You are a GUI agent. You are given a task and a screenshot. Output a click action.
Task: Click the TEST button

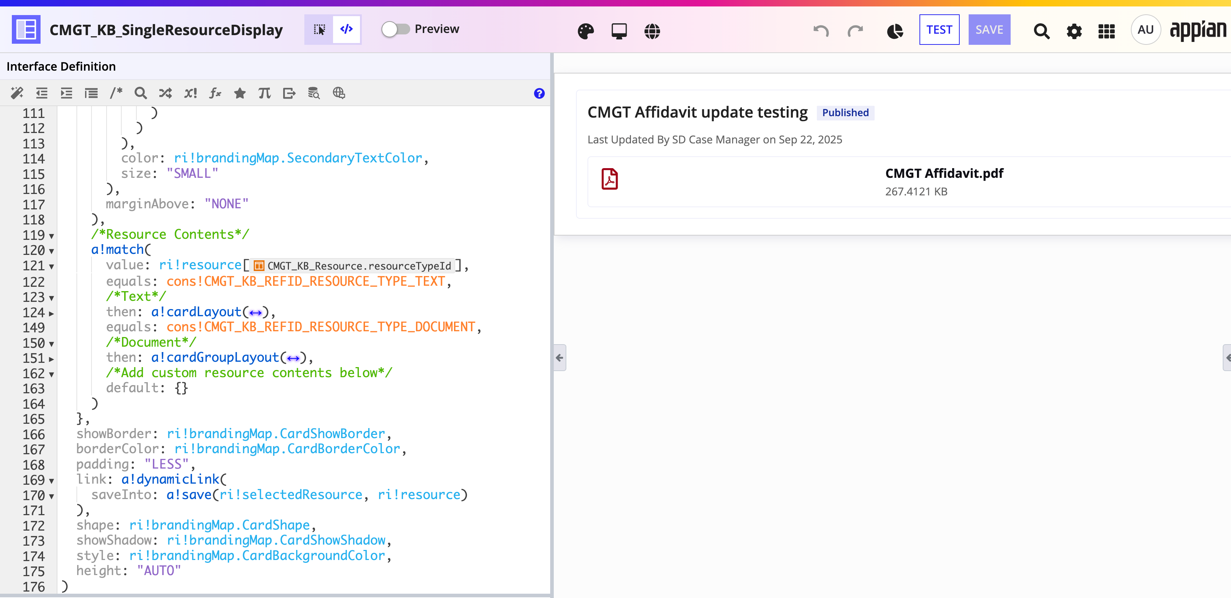[x=939, y=30]
